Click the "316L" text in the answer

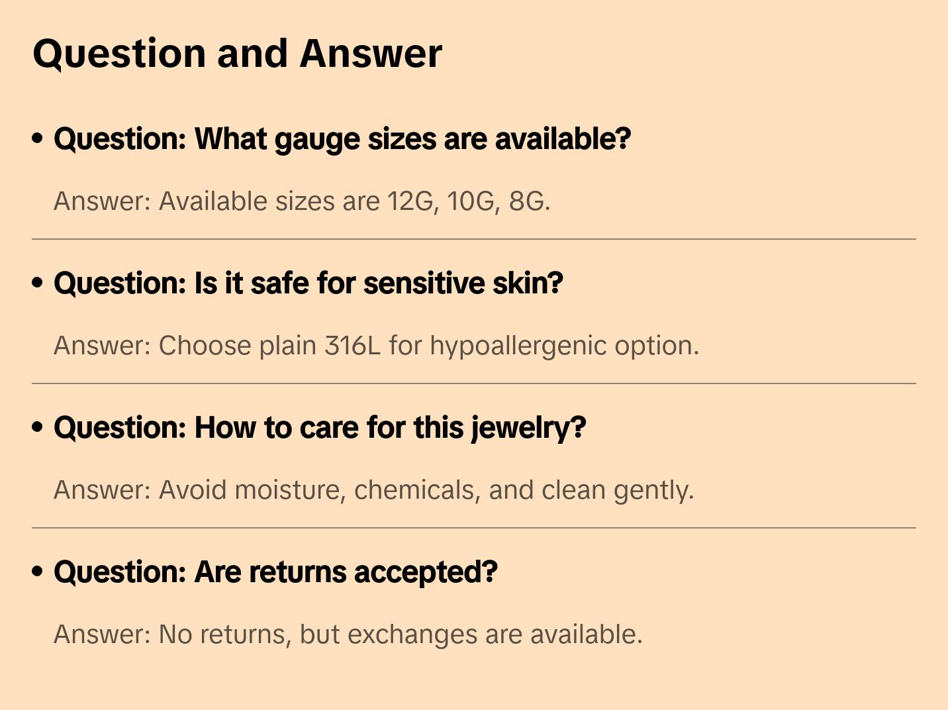coord(352,346)
